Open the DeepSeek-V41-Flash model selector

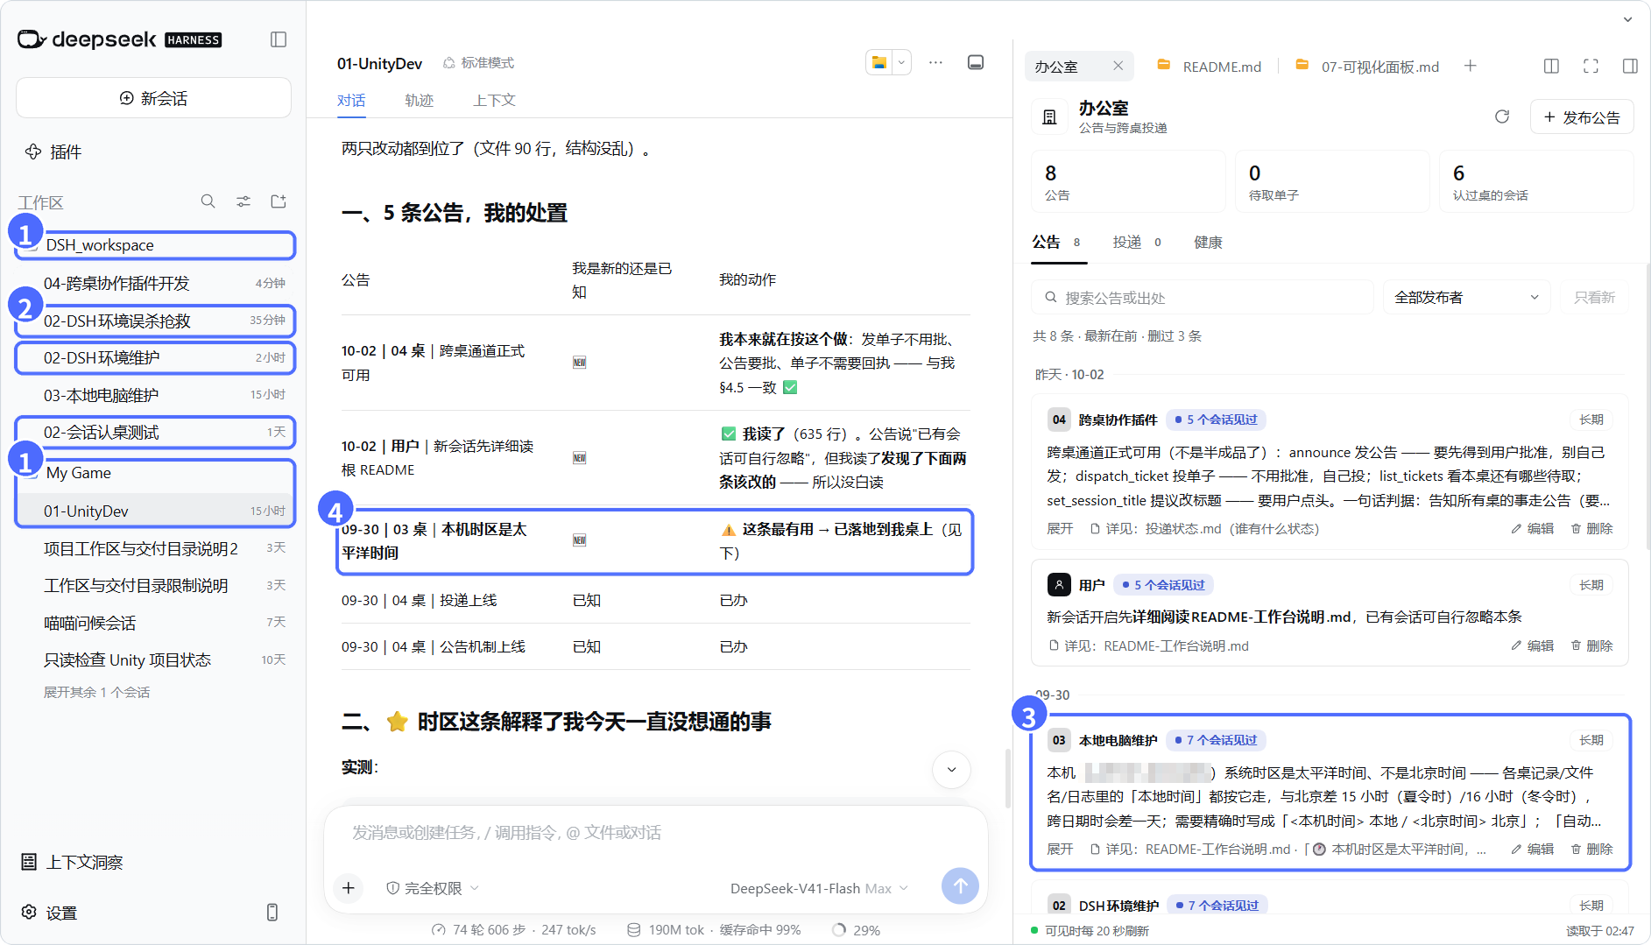point(819,888)
